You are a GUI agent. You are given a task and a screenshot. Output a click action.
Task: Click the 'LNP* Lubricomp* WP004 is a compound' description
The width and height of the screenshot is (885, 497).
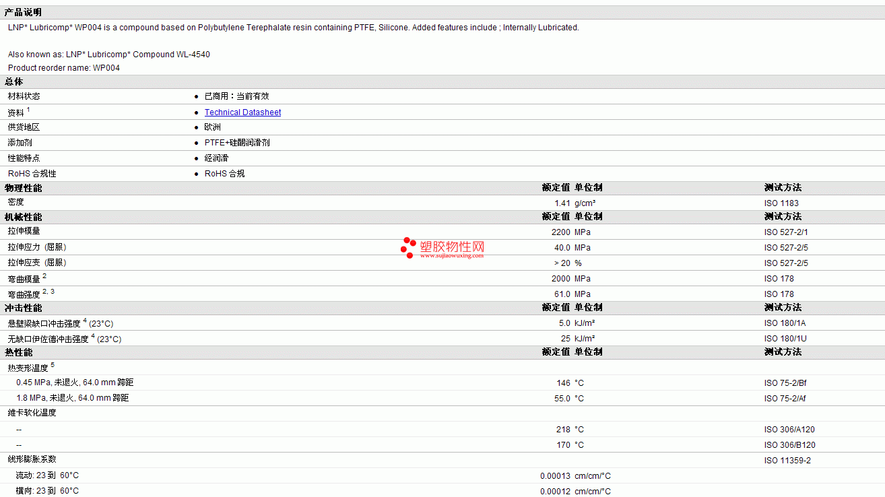[294, 28]
